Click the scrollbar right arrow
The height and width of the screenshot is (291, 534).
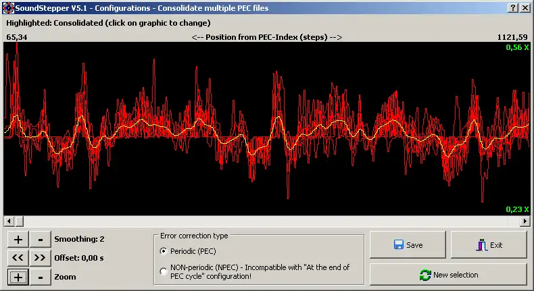click(525, 221)
